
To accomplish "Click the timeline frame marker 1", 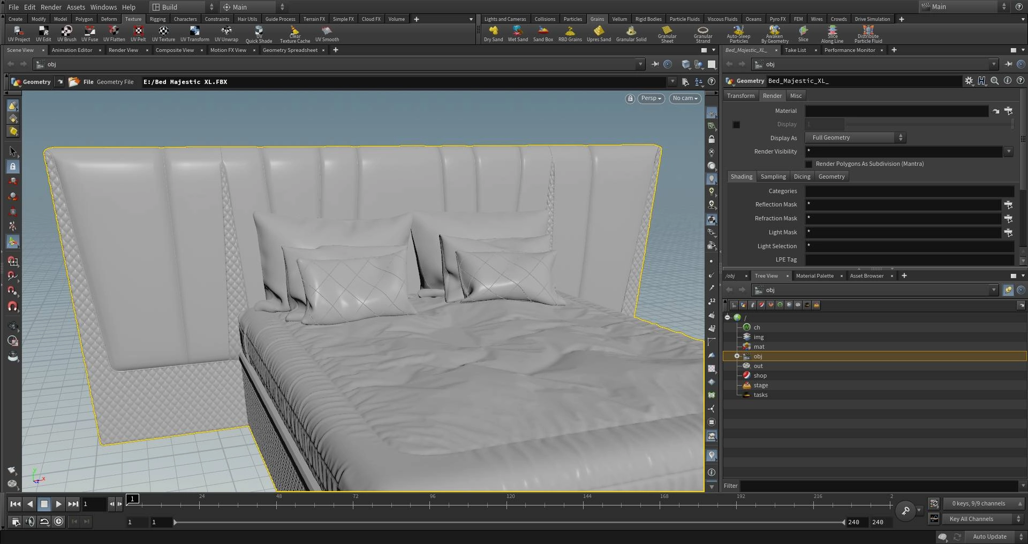I will coord(133,499).
